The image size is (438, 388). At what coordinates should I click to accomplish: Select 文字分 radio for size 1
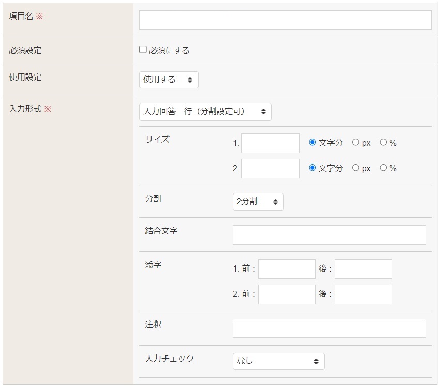pyautogui.click(x=312, y=143)
